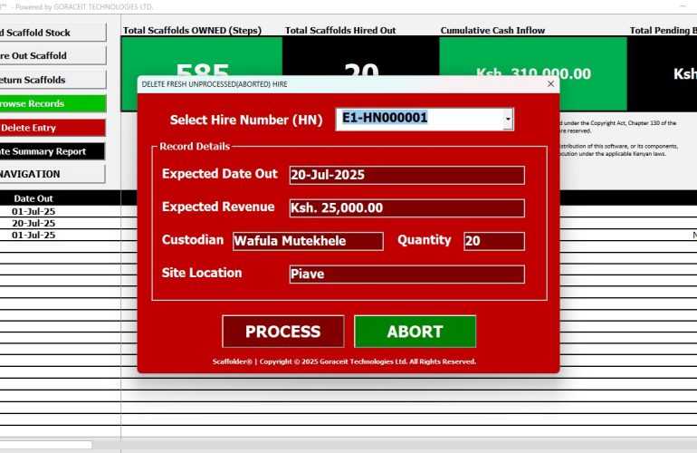
Task: Expand the Select Hire Number dropdown arrow
Action: (x=508, y=119)
